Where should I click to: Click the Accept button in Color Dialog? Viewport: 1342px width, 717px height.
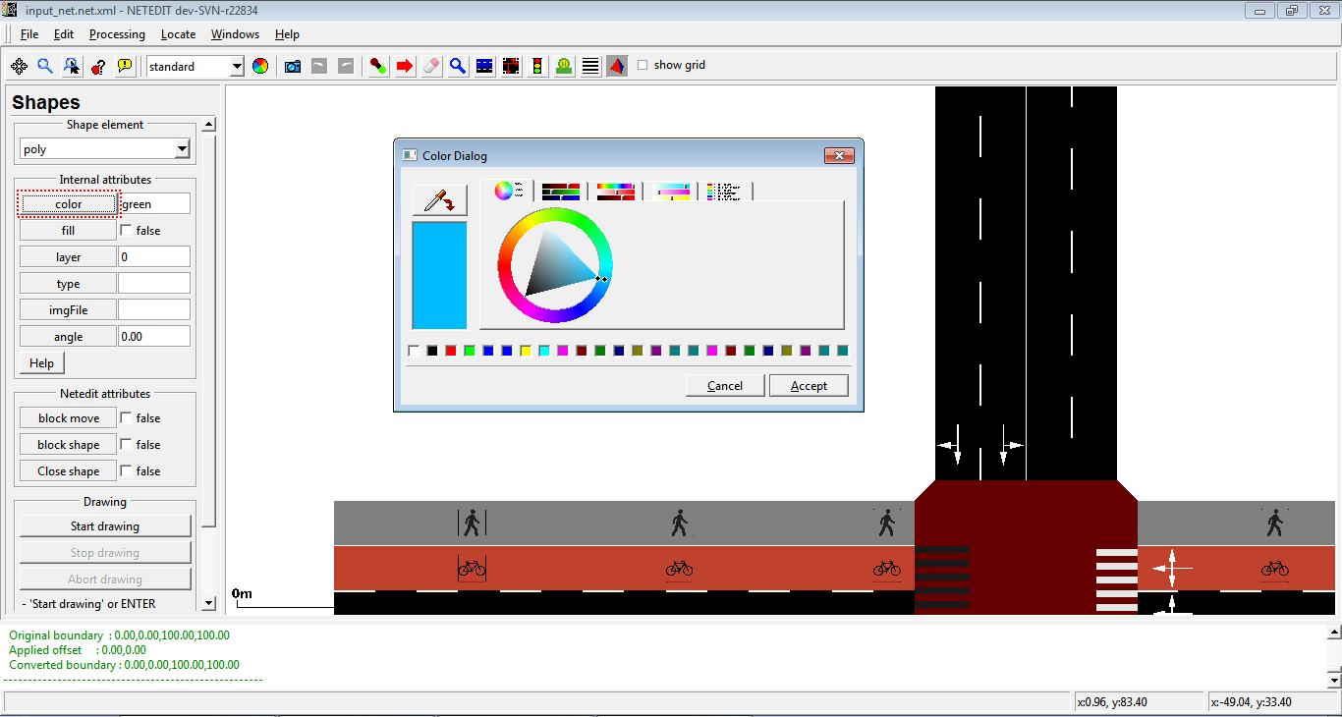(x=809, y=386)
